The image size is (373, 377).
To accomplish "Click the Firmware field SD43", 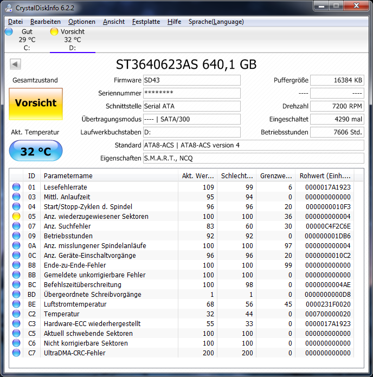I will click(x=192, y=80).
